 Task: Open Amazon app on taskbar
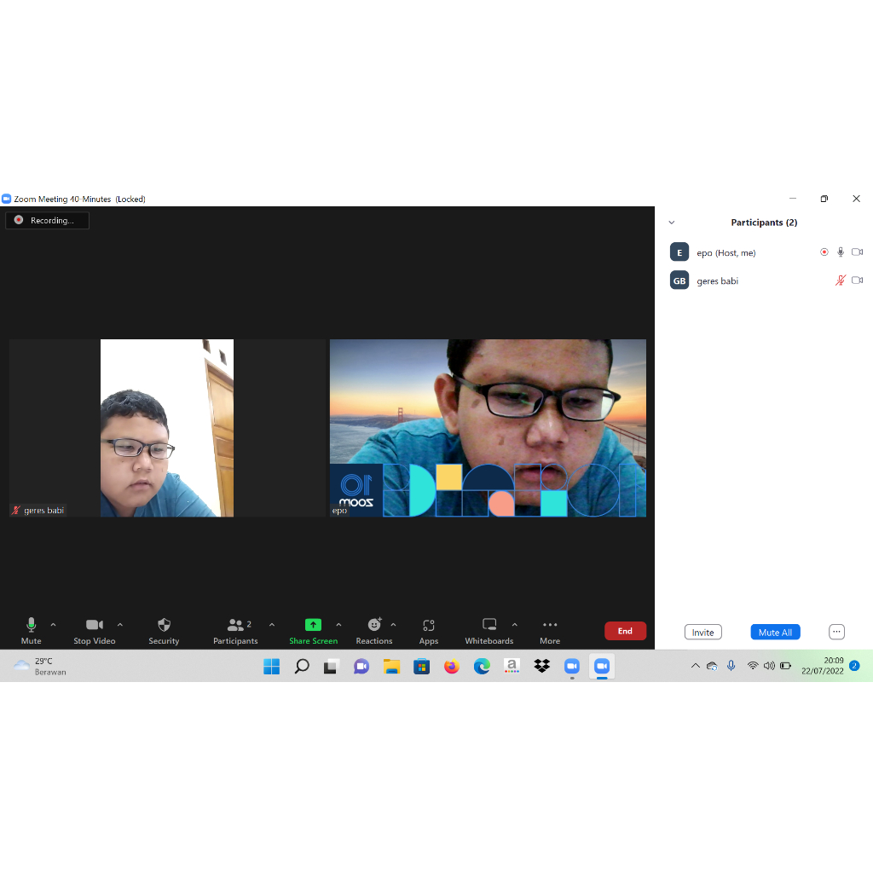pyautogui.click(x=512, y=666)
